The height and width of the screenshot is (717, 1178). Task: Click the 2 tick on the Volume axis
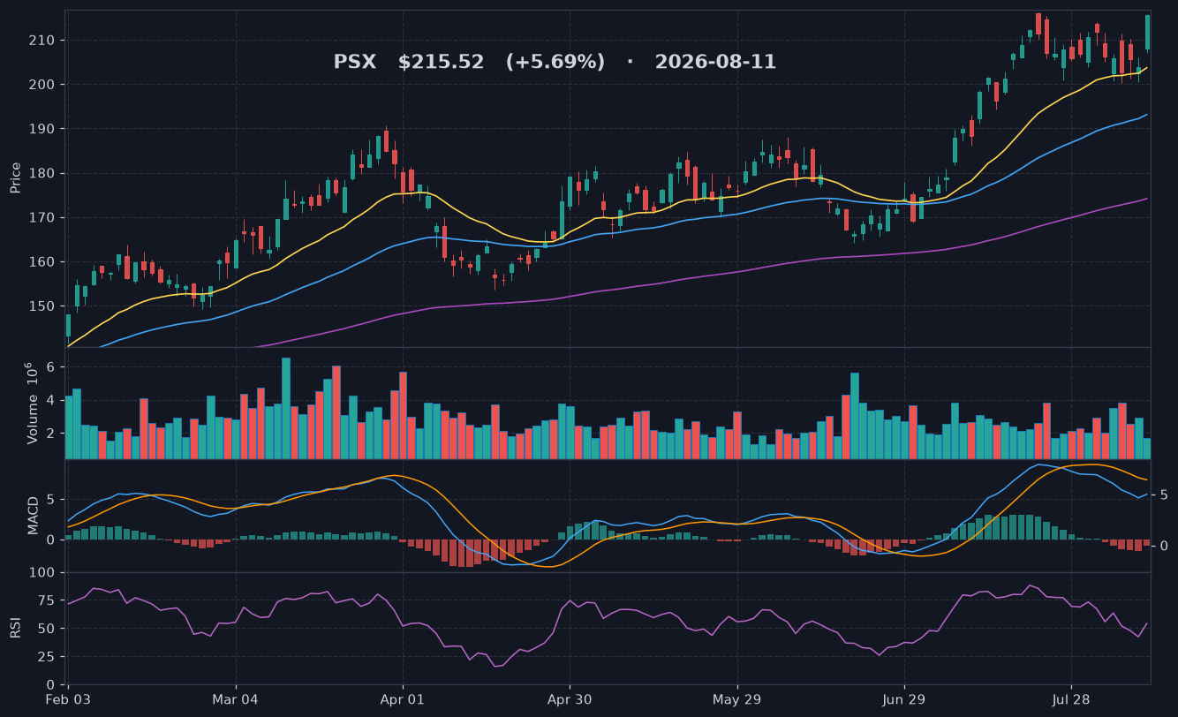(51, 434)
